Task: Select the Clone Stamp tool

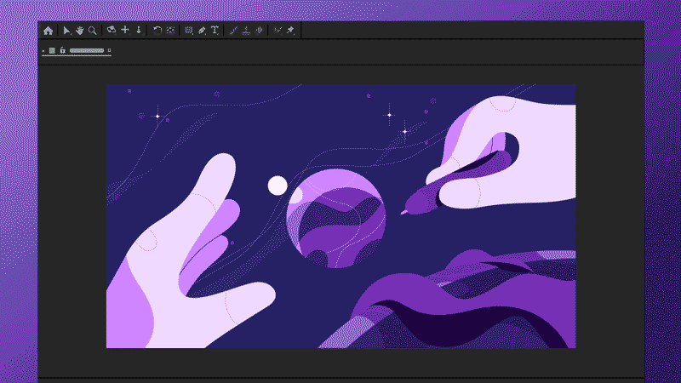Action: [x=246, y=30]
